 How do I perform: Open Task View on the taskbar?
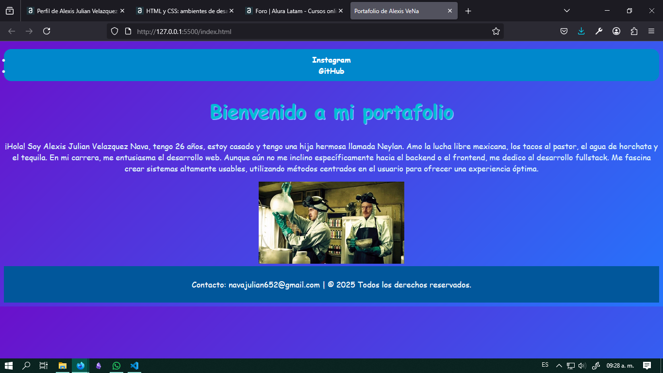tap(43, 366)
